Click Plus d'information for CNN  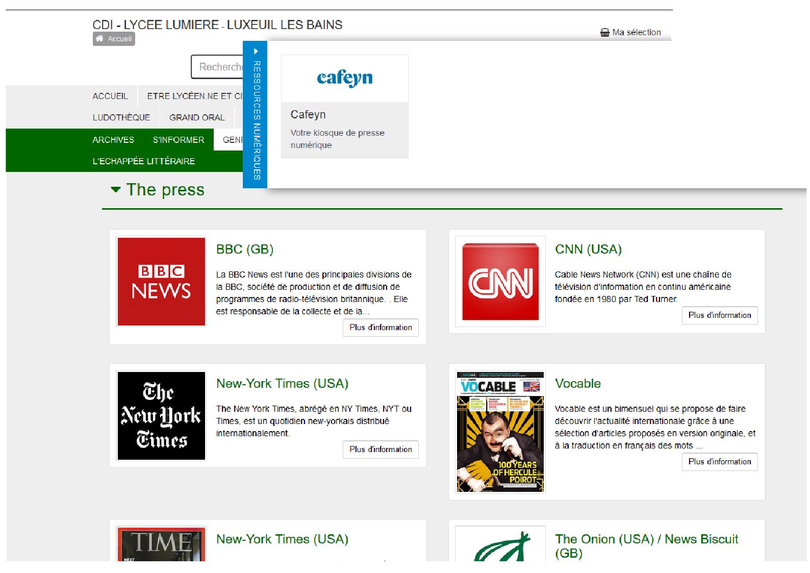click(x=720, y=315)
